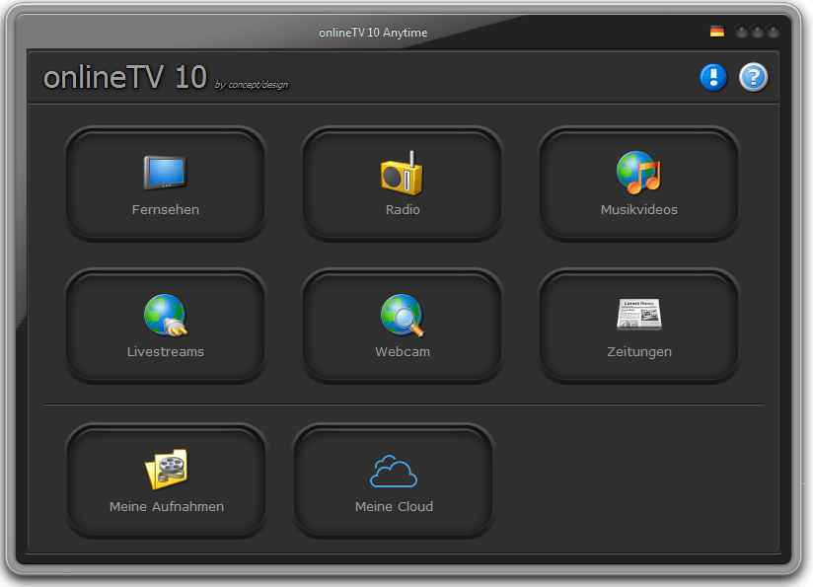Open Webcam via the globe with magnifier icon
Screen dimensions: 813x587
tap(402, 315)
